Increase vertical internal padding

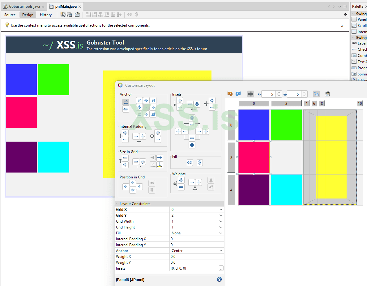tap(125, 133)
